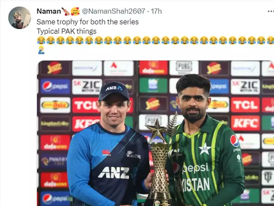Viewport: 274px width, 206px height.
Task: Click the gold star atop the trophy
Action: click(x=156, y=129)
